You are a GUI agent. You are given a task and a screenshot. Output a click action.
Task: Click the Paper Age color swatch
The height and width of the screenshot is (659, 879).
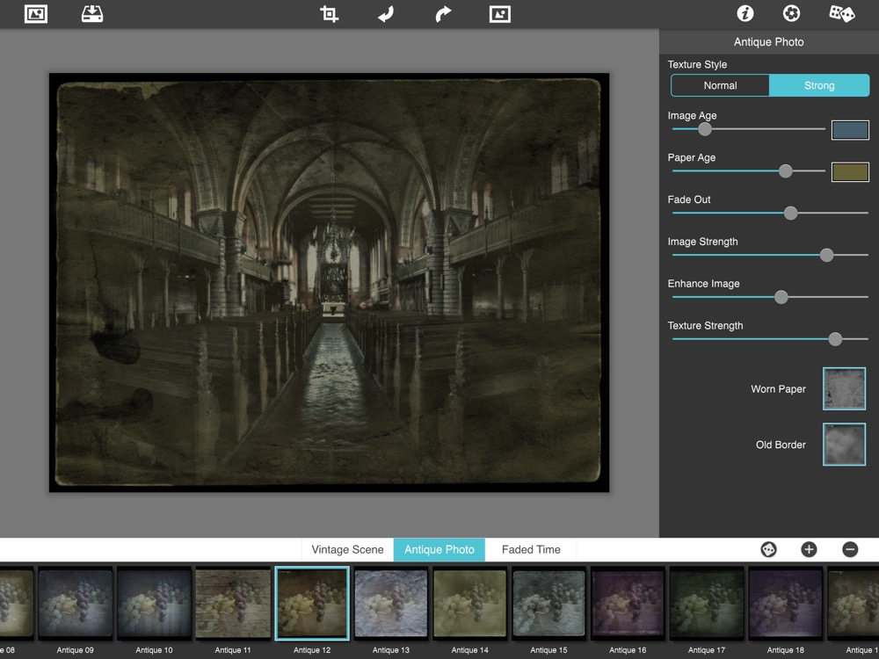click(850, 171)
